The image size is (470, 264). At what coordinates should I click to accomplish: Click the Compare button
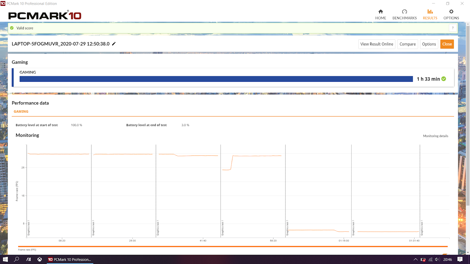tap(407, 44)
